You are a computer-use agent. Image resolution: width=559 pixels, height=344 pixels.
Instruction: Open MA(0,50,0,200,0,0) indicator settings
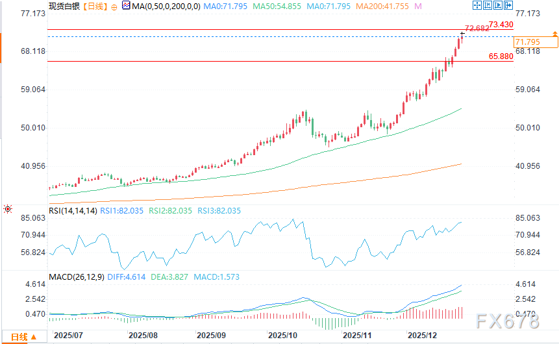click(166, 6)
